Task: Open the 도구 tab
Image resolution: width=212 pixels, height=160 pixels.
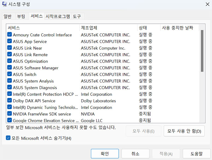Action: [x=77, y=16]
